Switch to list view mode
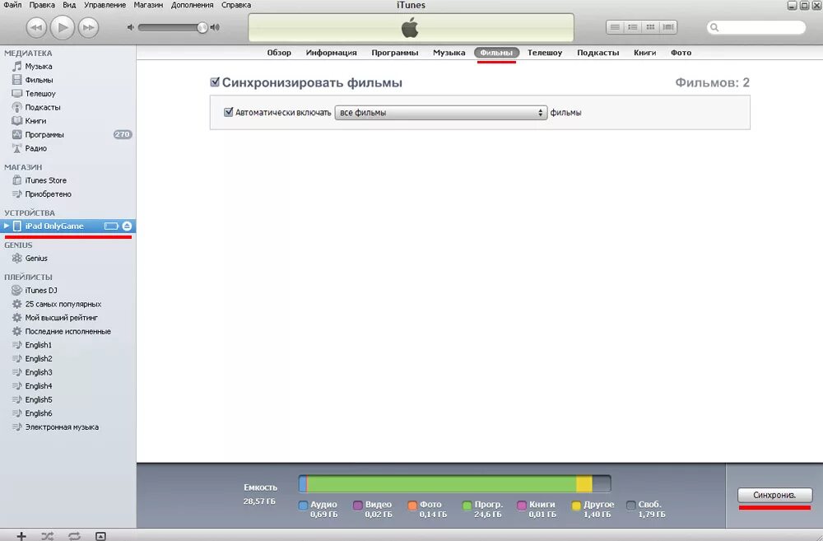 coord(615,27)
